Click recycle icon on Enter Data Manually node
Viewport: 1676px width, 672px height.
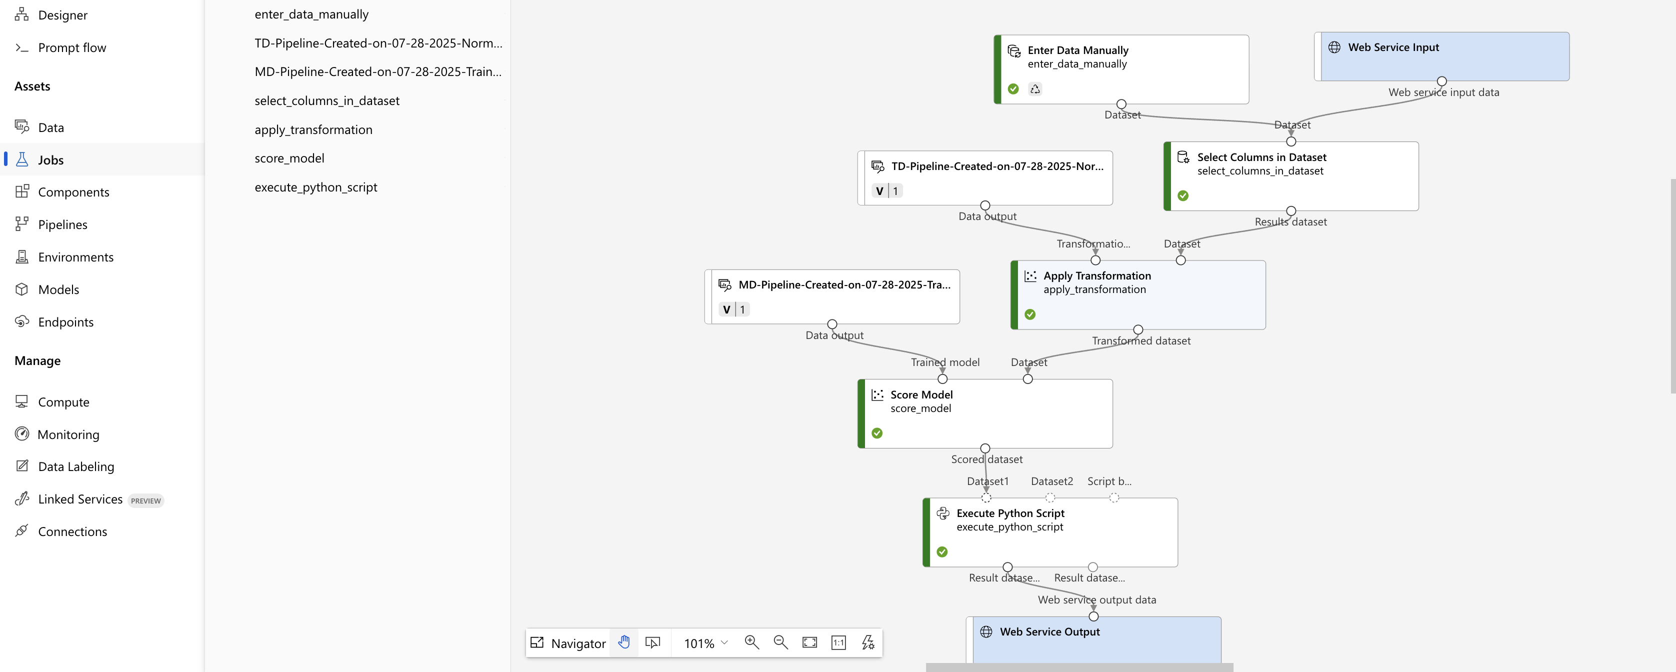[x=1035, y=89]
